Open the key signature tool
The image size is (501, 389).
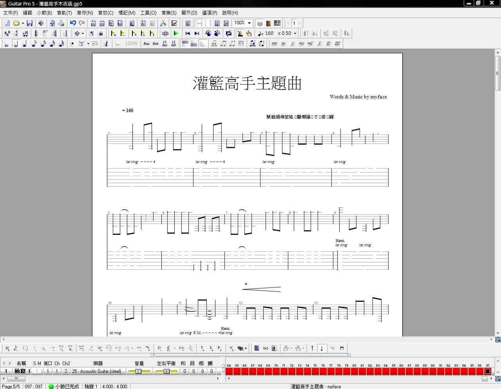pyautogui.click(x=7, y=33)
